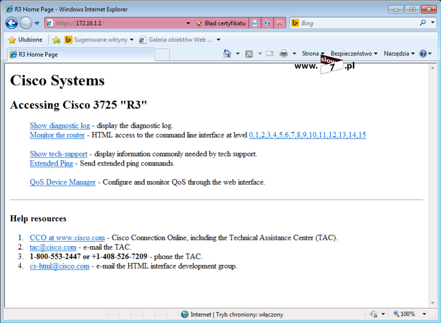Open the Bezpieczeństwo menu
The width and height of the screenshot is (441, 323).
(354, 54)
